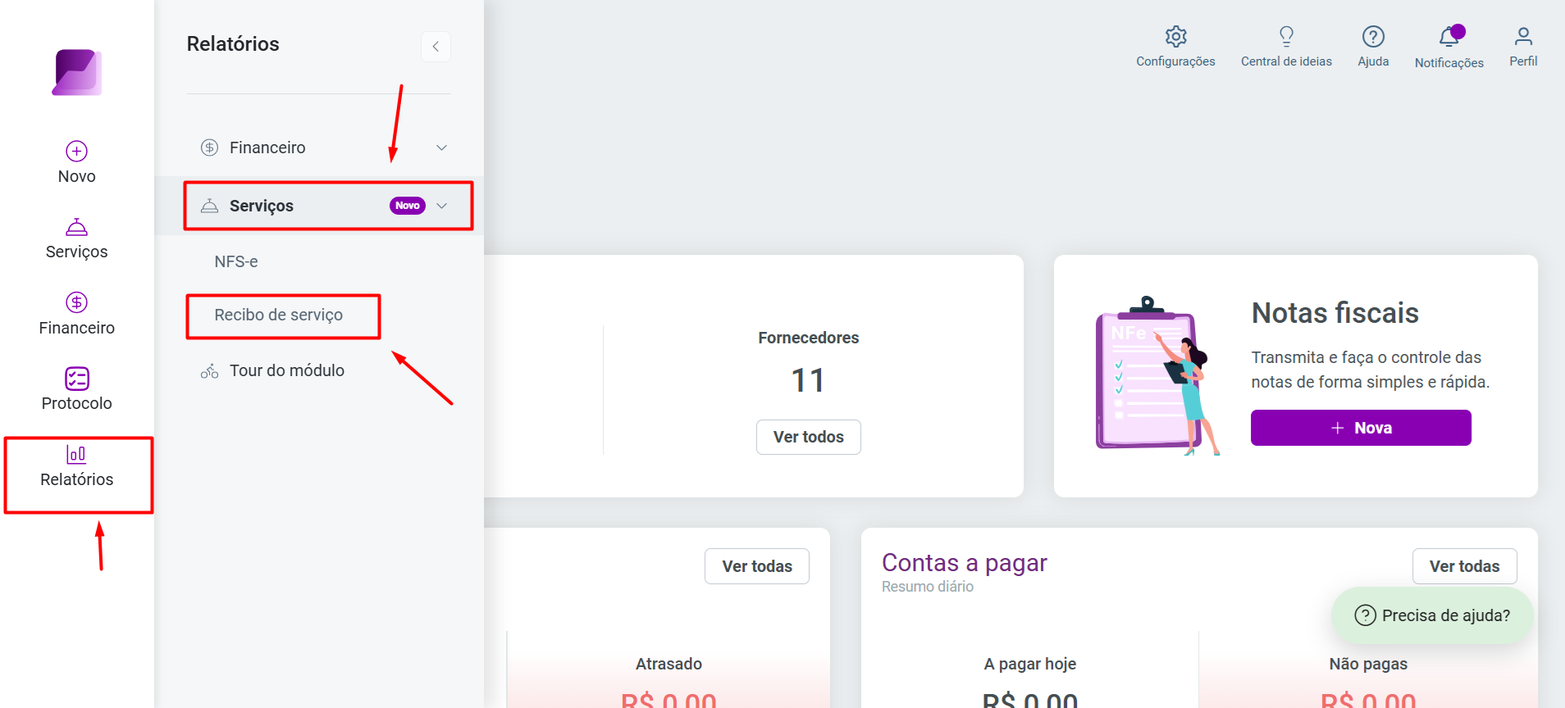Open Serviços bell icon in left sidebar
The height and width of the screenshot is (708, 1565).
(x=77, y=227)
